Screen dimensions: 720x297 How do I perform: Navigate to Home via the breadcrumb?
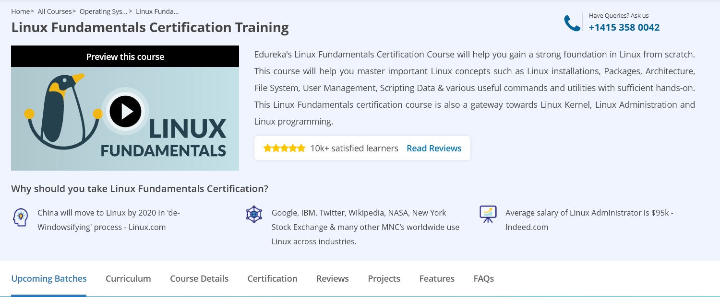coord(20,11)
